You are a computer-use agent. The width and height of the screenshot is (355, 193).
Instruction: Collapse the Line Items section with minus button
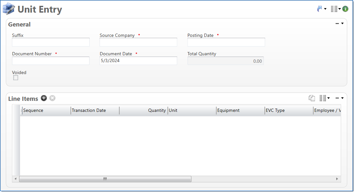point(337,98)
